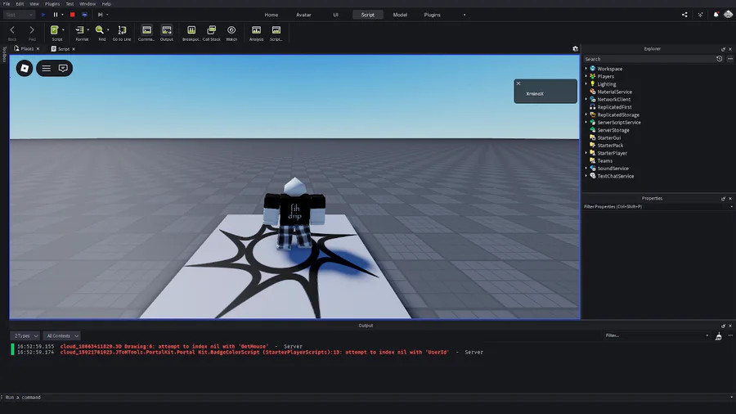The image size is (736, 414).
Task: Click the Format code icon
Action: [x=80, y=30]
